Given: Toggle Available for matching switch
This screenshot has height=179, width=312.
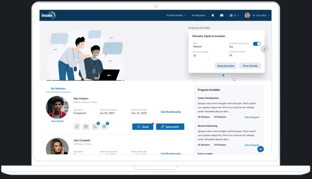Looking at the screenshot, I should (x=257, y=44).
